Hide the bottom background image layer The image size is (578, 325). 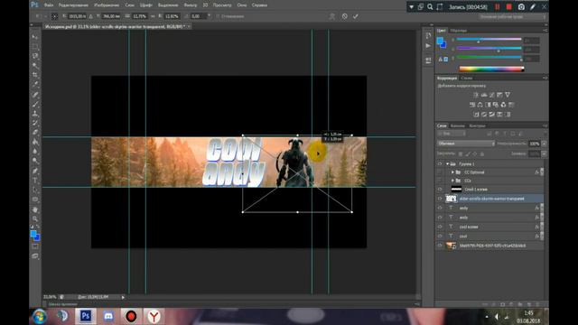[440, 246]
